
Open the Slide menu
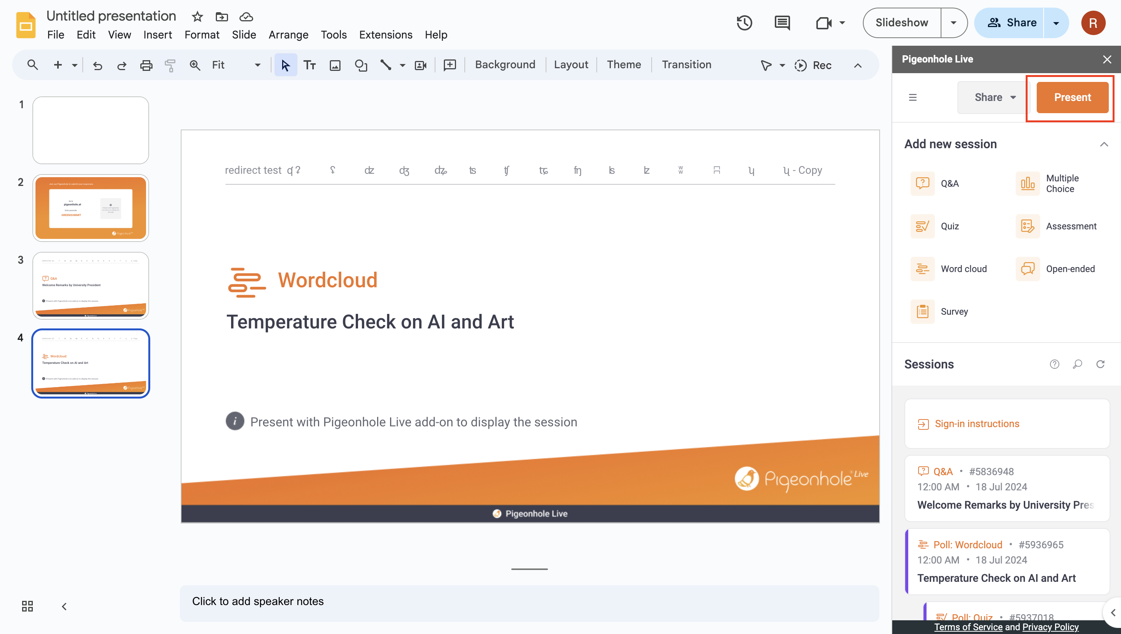(x=244, y=35)
